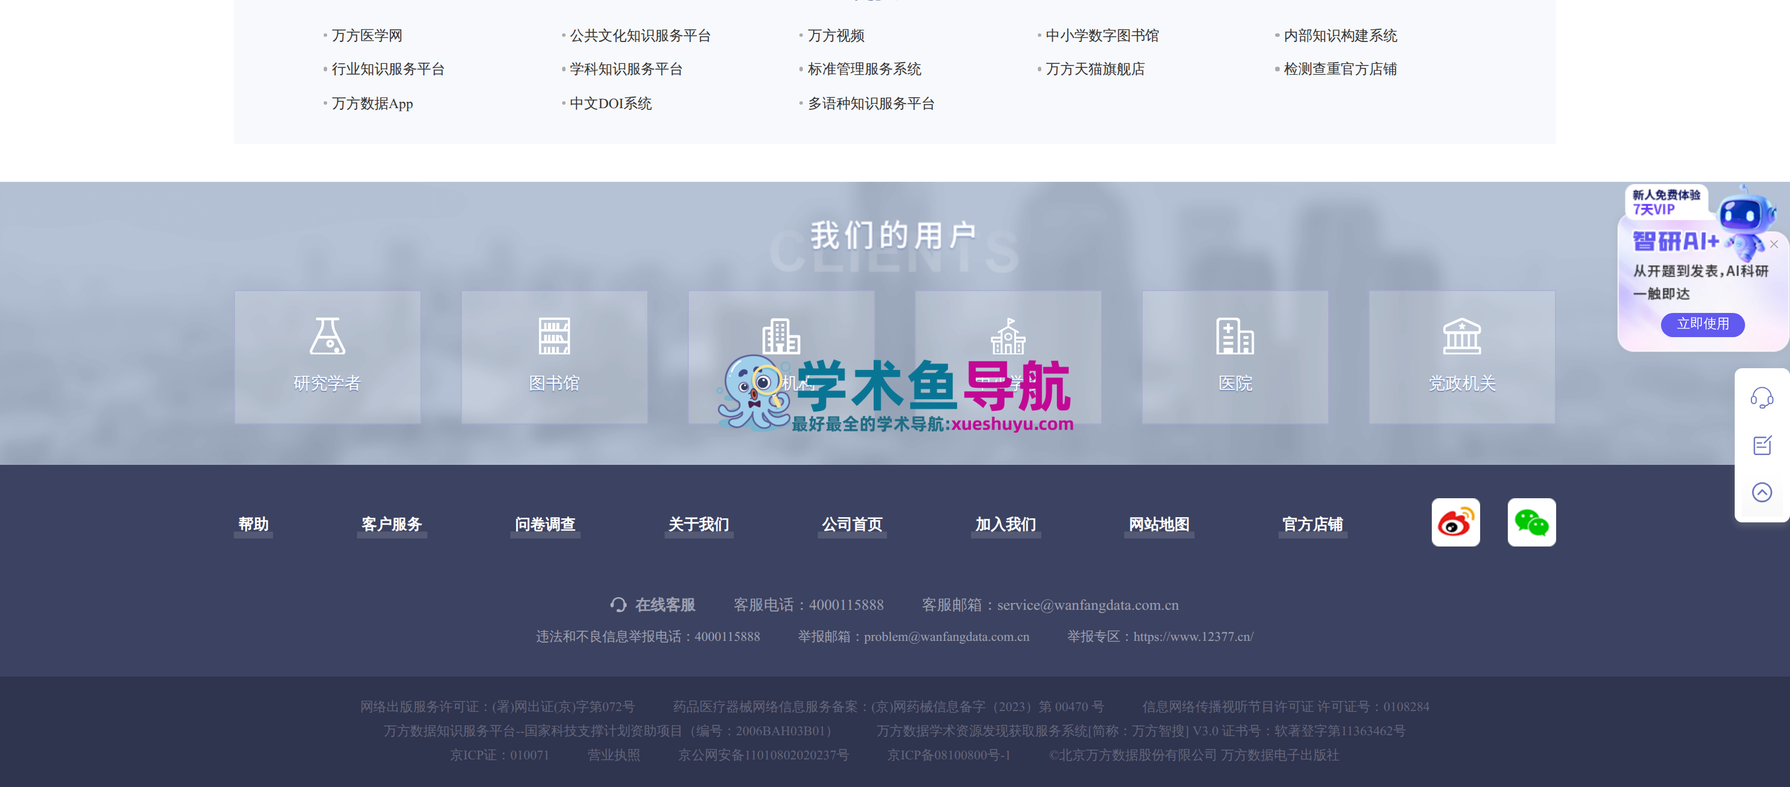Select the 医院 hospital card
The image size is (1790, 787).
1235,357
